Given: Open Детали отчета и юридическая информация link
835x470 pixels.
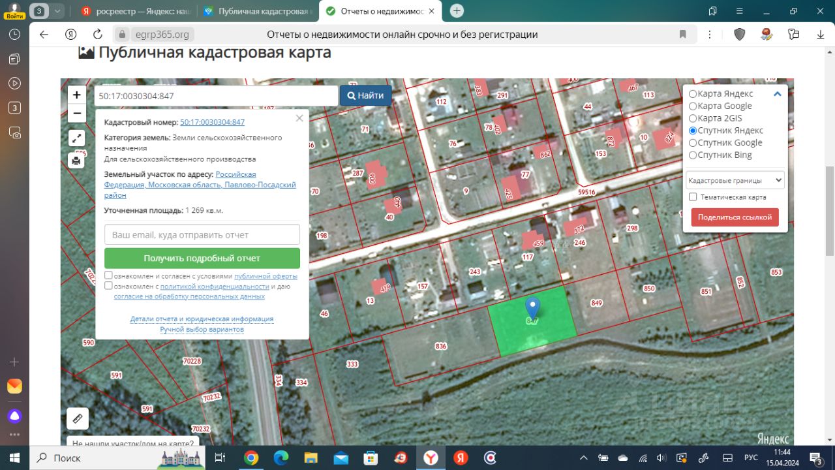Looking at the screenshot, I should pos(202,319).
